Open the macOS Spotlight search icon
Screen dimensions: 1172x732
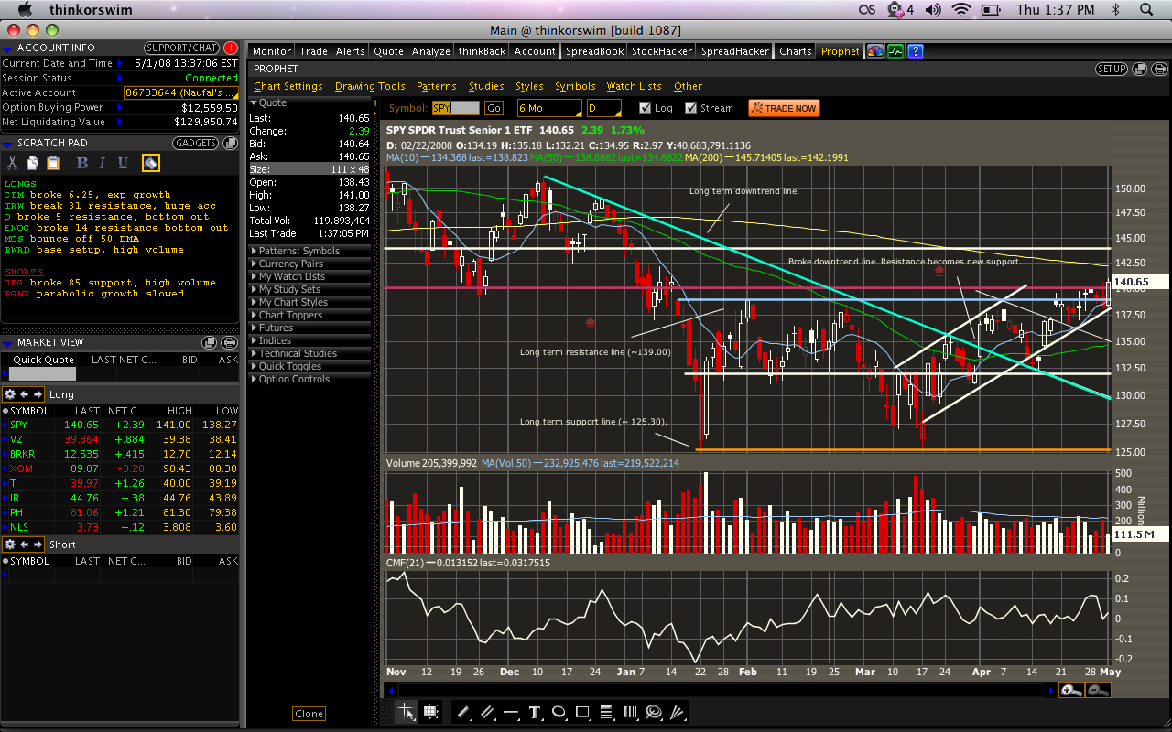click(1146, 10)
